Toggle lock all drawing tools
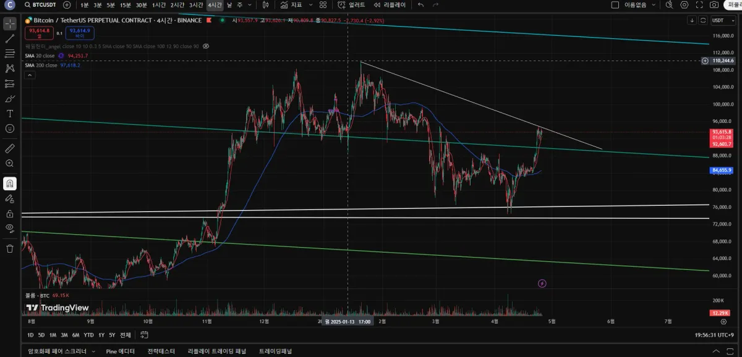This screenshot has width=742, height=357. tap(10, 214)
